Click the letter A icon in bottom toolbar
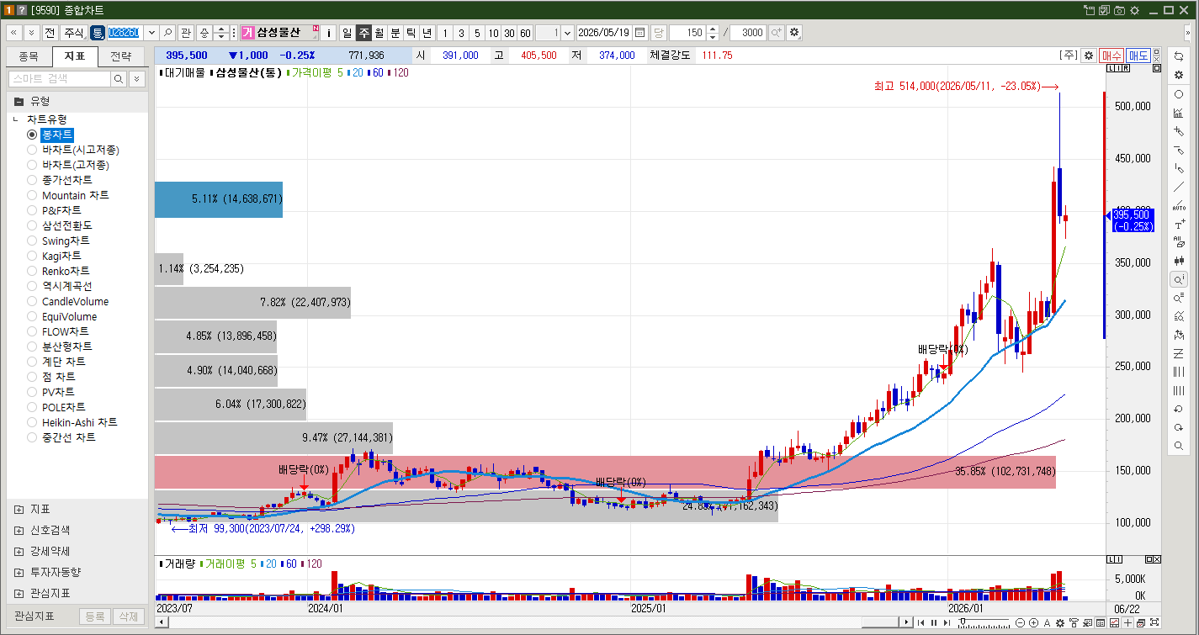Image resolution: width=1199 pixels, height=635 pixels. tap(1047, 622)
